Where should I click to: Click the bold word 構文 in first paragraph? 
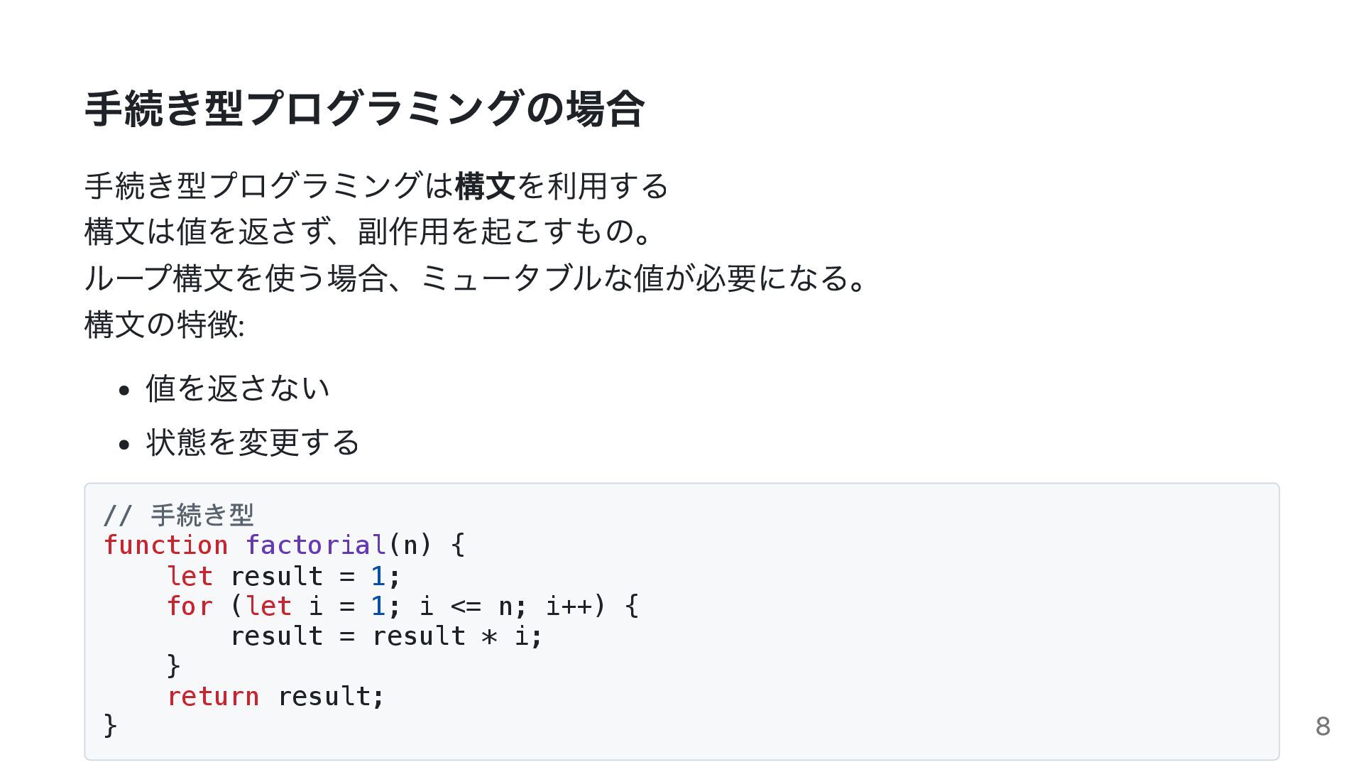[485, 186]
